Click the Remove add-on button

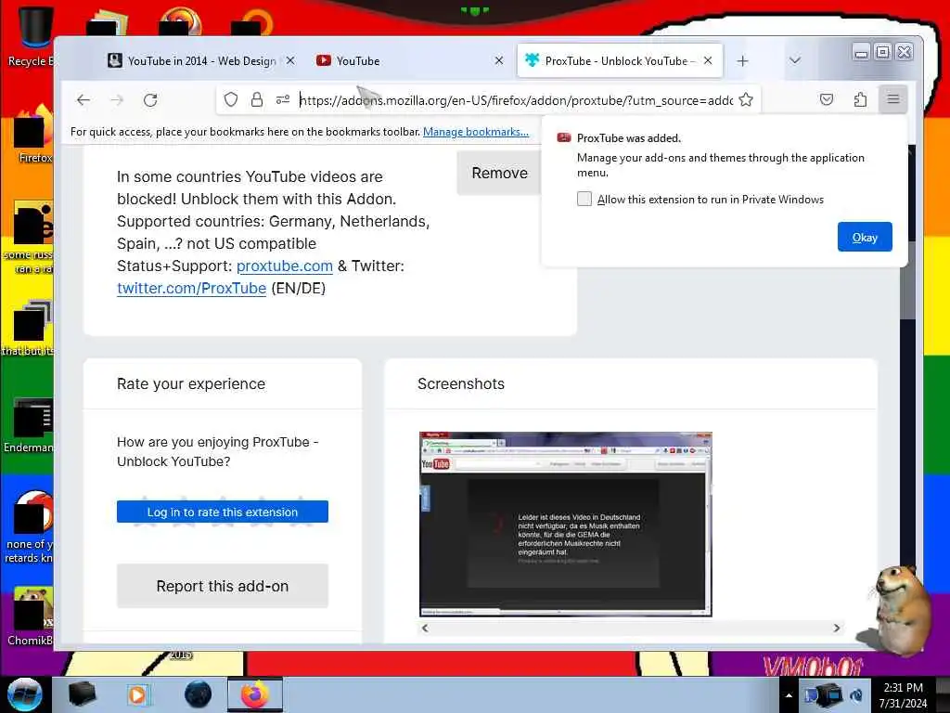(498, 174)
